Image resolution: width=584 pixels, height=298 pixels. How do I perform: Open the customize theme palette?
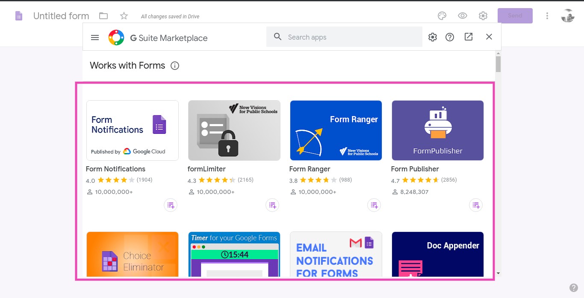click(442, 16)
